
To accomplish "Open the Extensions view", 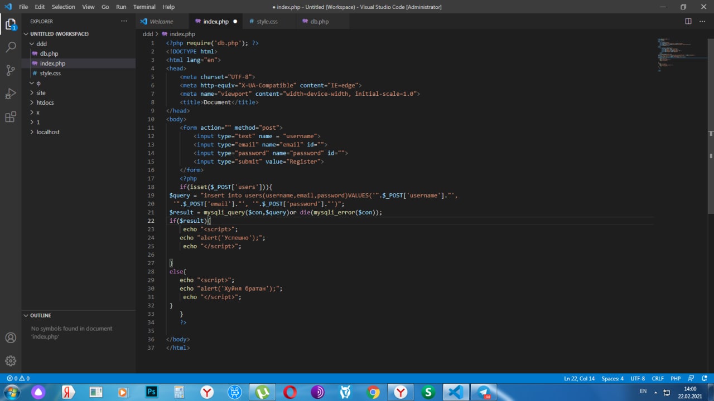I will click(11, 117).
